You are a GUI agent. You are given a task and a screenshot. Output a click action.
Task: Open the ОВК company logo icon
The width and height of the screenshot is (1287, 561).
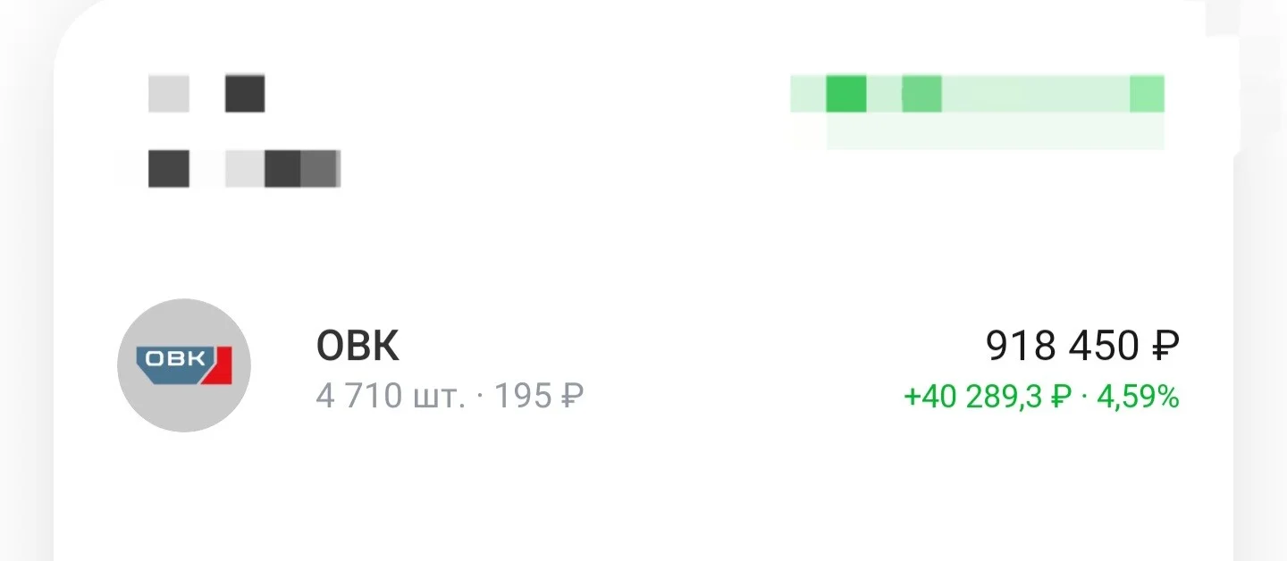[184, 365]
